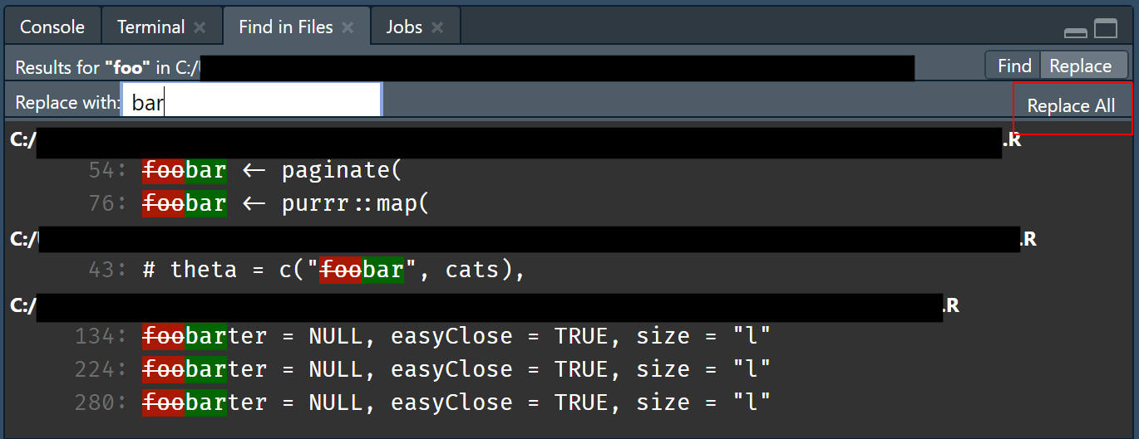Close the Terminal tab
The image size is (1139, 439).
click(x=200, y=27)
